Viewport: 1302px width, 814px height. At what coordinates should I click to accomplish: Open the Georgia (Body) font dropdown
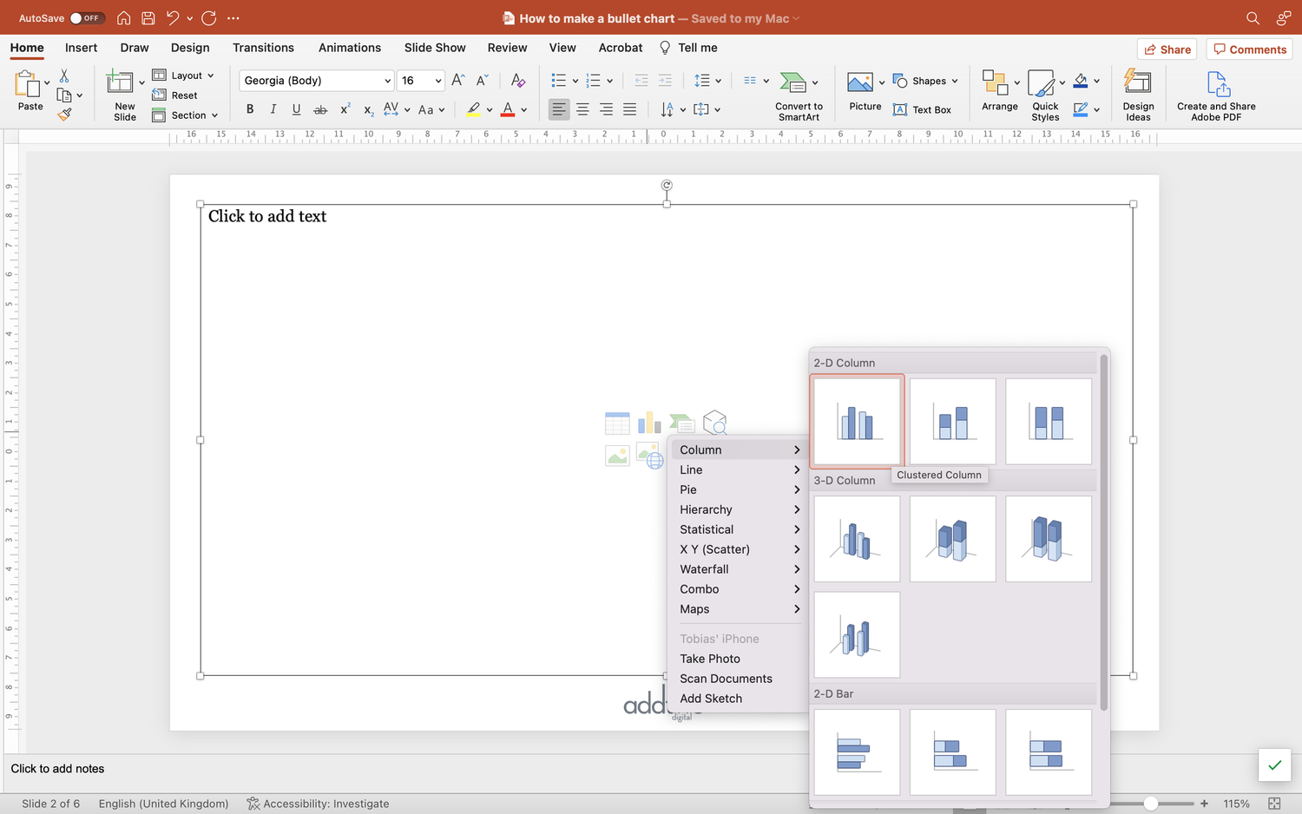(317, 81)
